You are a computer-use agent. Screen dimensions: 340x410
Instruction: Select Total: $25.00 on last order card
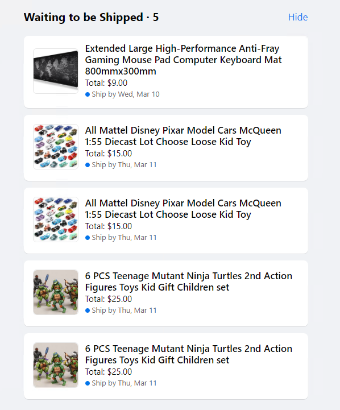coord(109,371)
